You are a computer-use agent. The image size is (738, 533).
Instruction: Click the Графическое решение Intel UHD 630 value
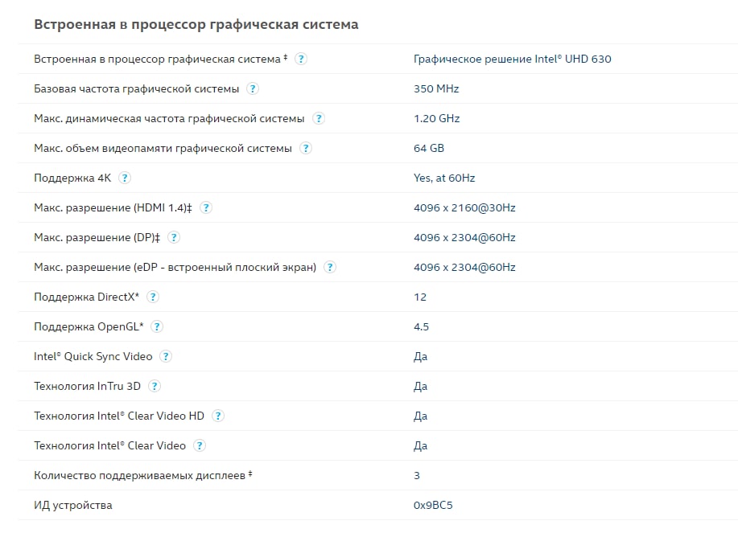[x=512, y=59]
